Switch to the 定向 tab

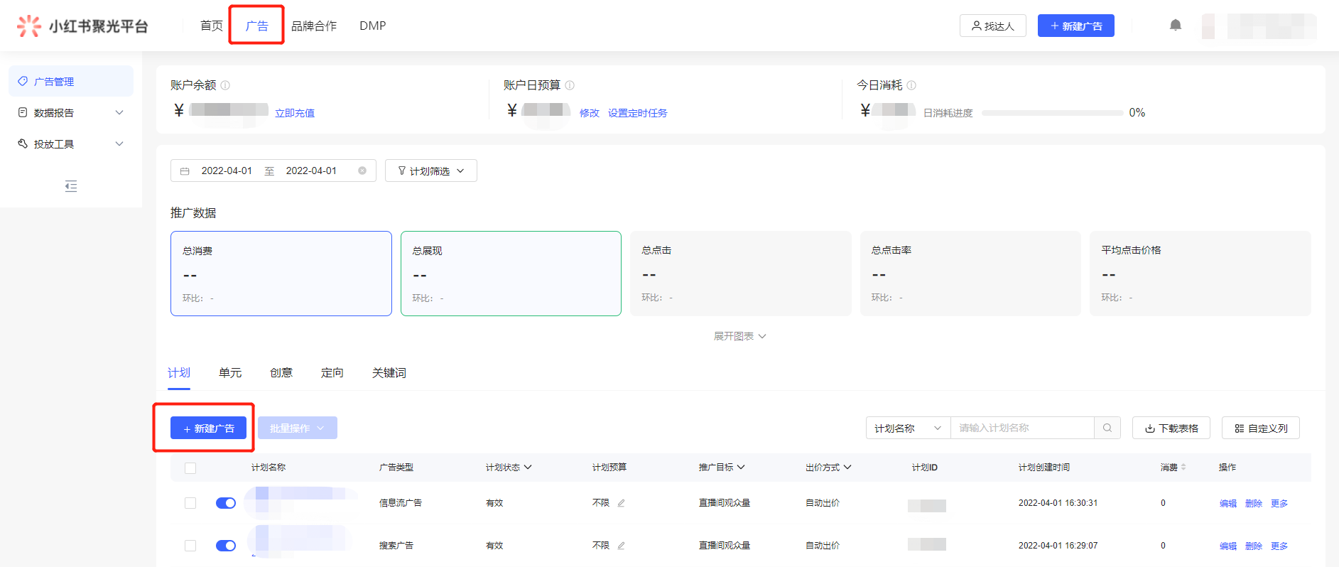[332, 373]
